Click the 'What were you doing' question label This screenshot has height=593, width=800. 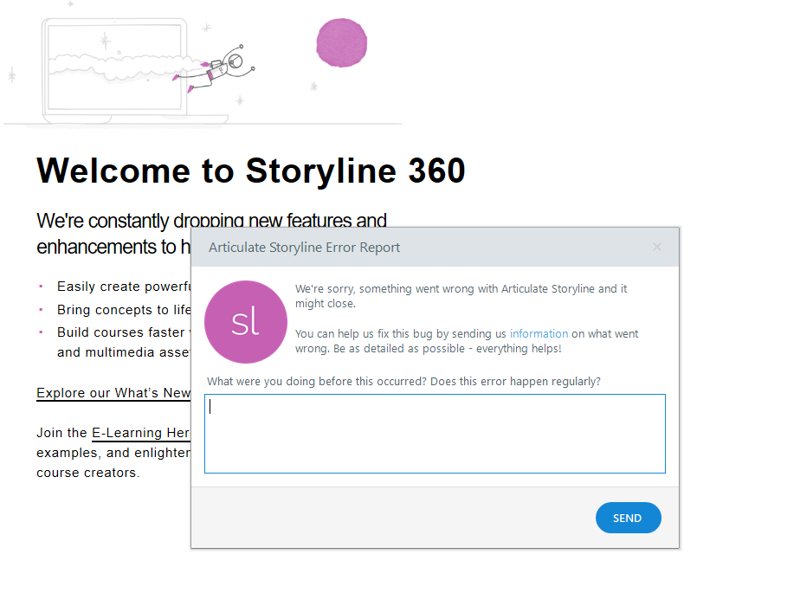click(403, 381)
